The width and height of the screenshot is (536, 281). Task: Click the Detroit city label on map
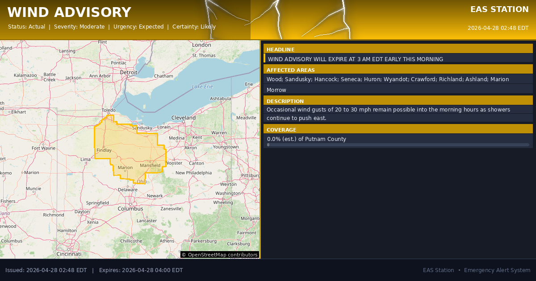[x=129, y=72]
